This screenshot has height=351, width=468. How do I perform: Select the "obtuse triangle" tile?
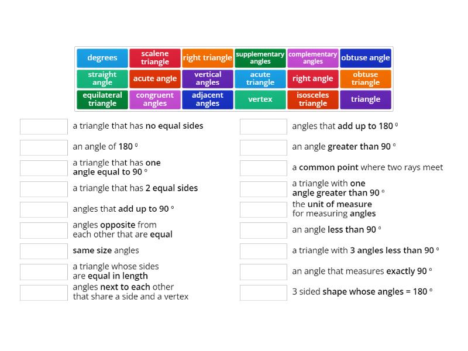366,78
